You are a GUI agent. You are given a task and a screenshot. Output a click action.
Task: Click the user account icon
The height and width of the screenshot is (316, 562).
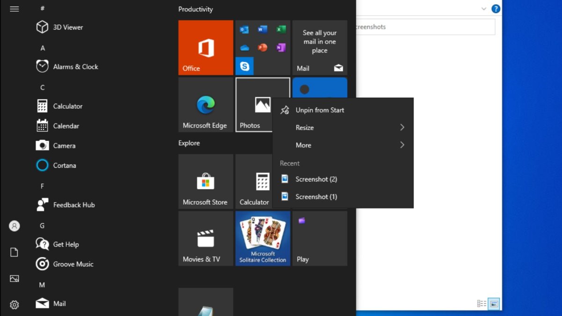15,226
